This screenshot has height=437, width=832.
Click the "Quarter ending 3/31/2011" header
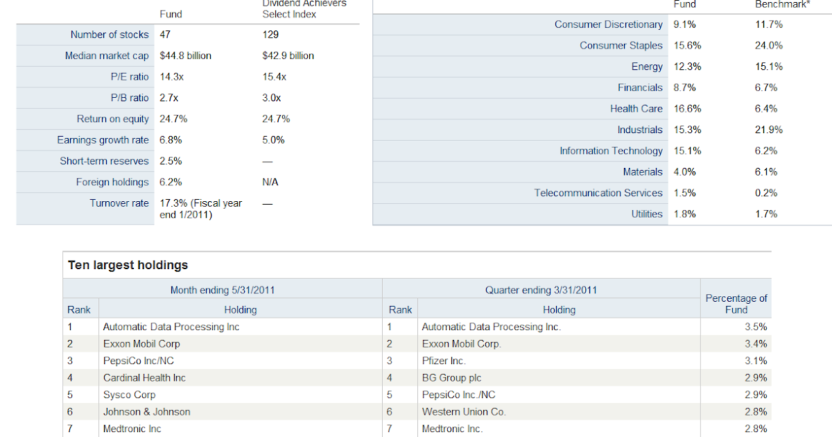(541, 290)
